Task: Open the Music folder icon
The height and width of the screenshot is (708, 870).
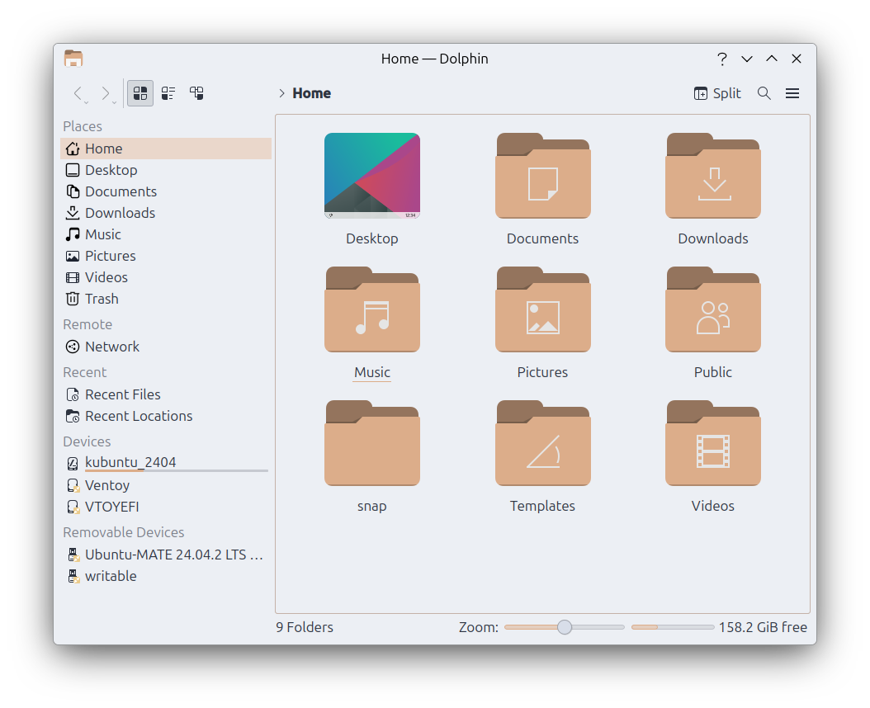Action: coord(372,310)
